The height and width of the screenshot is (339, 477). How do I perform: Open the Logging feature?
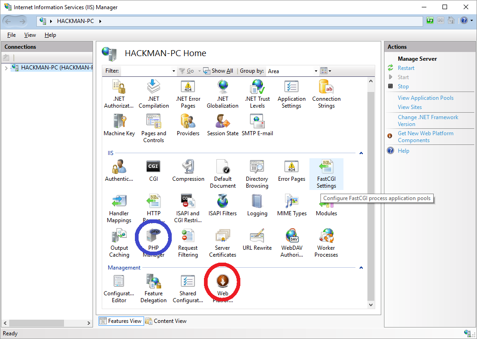click(257, 205)
